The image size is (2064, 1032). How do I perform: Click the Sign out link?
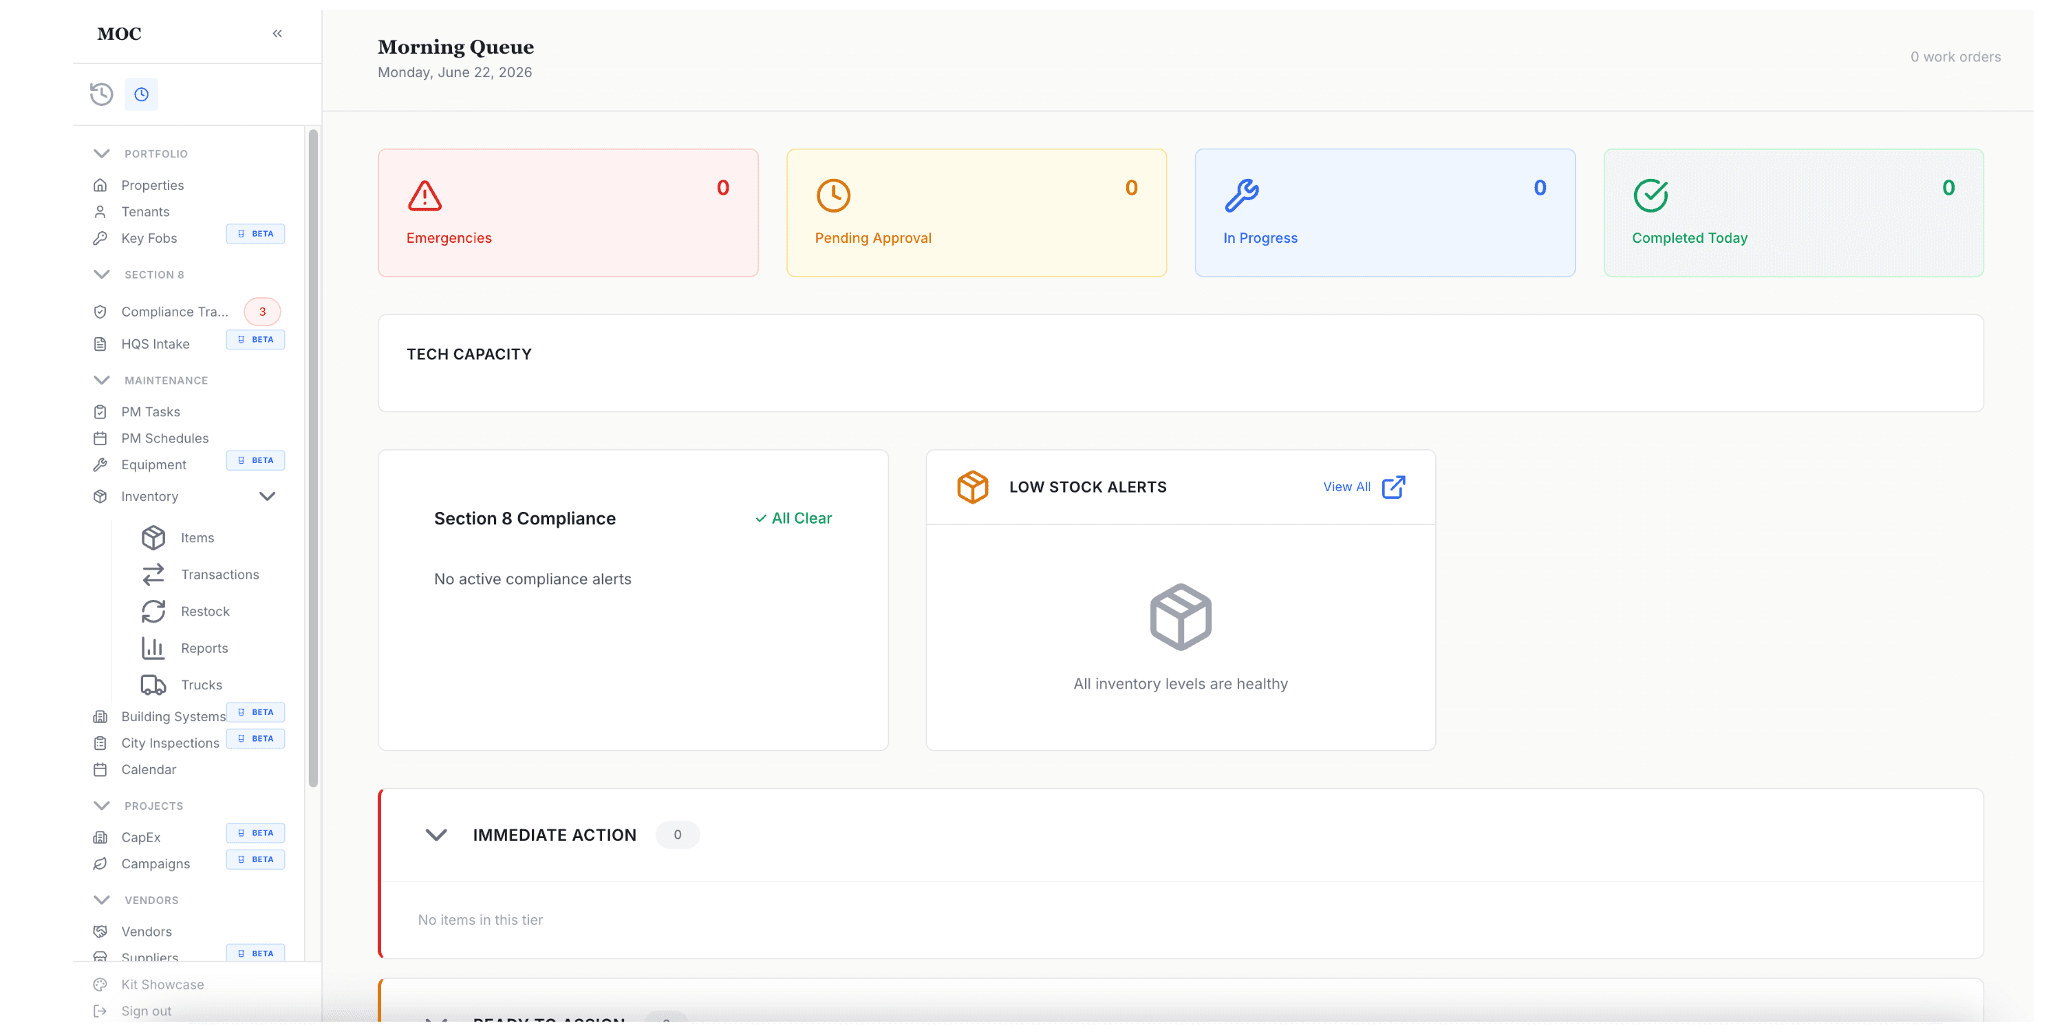coord(146,1011)
